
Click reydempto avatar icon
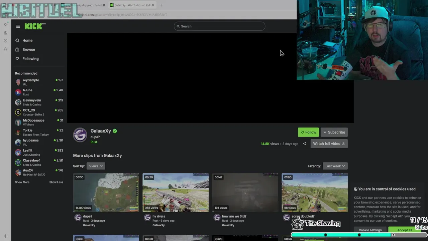(x=18, y=82)
